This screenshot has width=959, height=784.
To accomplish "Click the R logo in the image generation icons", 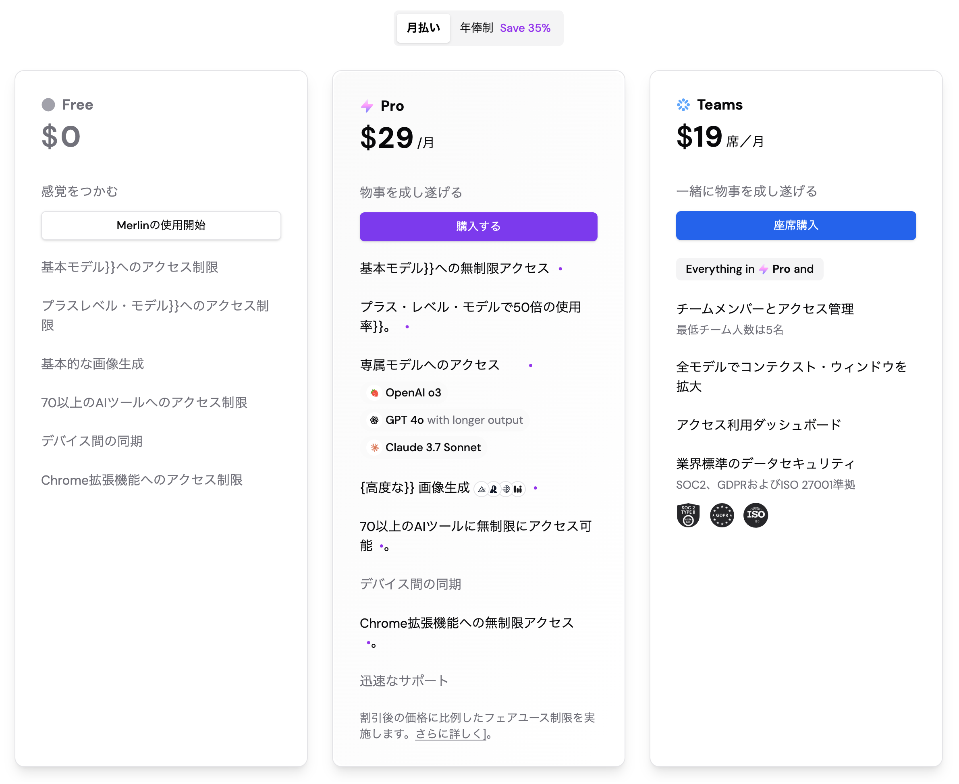I will pyautogui.click(x=494, y=489).
